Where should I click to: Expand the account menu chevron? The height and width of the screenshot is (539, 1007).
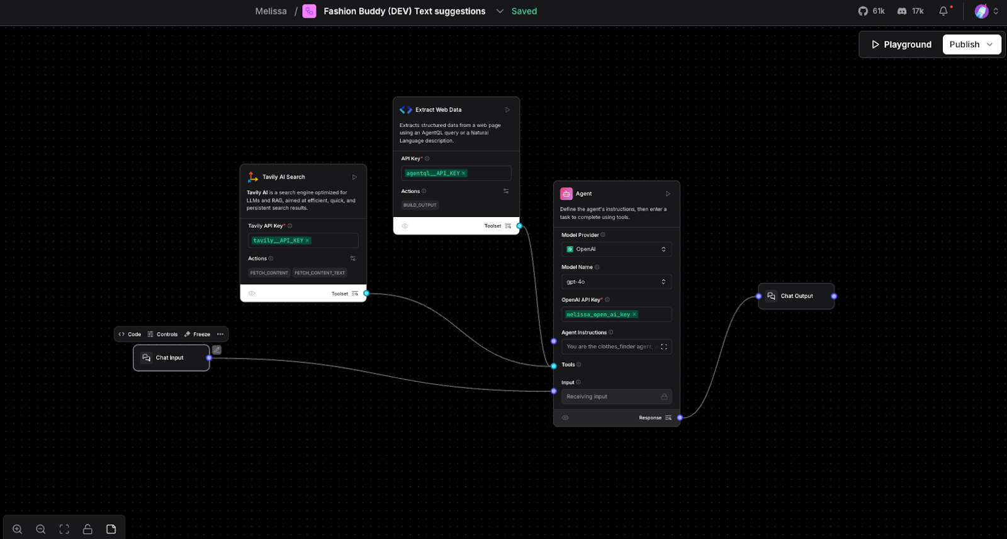point(996,11)
